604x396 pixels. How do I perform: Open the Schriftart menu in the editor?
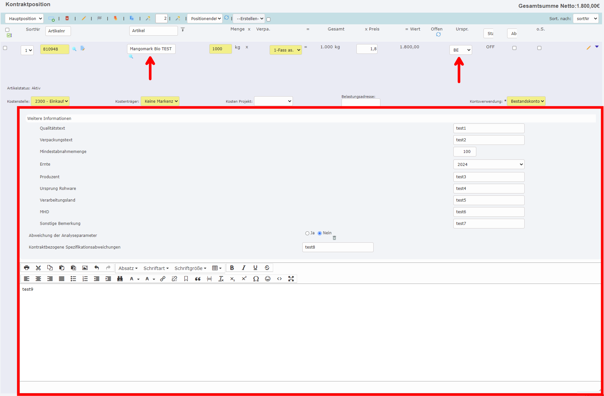(156, 268)
